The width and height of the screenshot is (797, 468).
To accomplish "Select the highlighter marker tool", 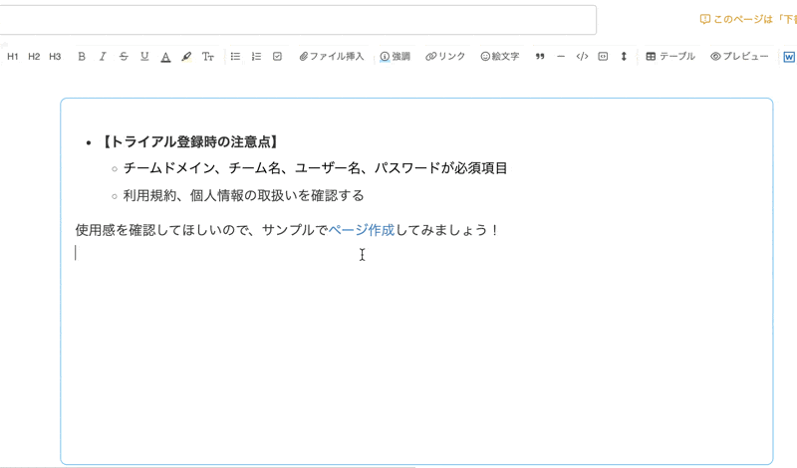I will click(186, 57).
